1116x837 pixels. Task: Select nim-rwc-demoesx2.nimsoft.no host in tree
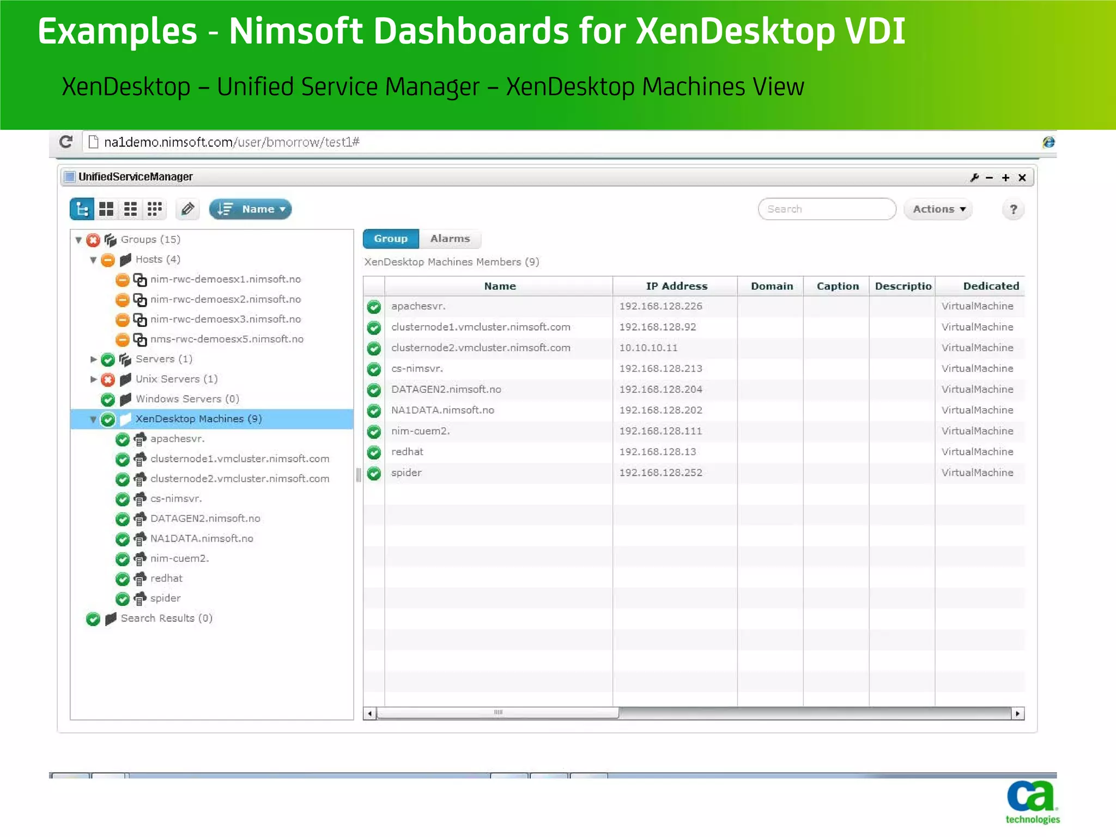(226, 300)
